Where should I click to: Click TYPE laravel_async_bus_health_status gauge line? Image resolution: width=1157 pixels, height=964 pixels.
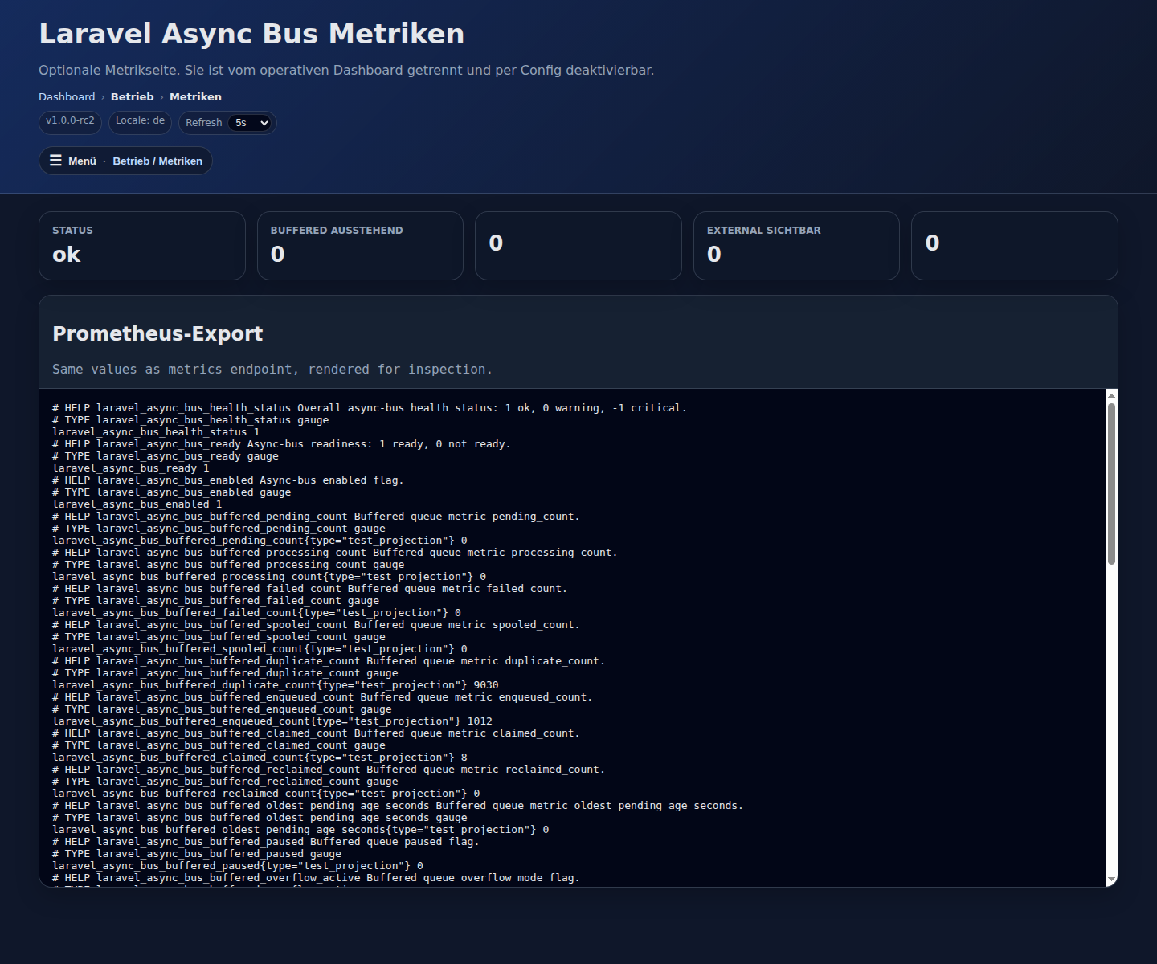coord(190,420)
